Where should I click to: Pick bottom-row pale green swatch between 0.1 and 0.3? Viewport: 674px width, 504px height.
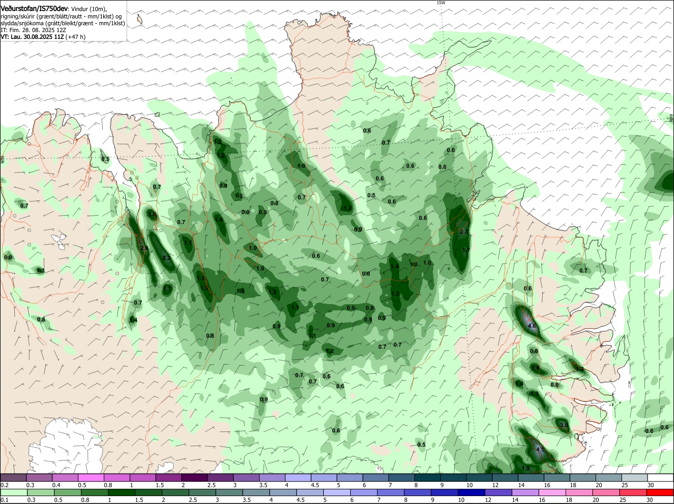point(14,492)
